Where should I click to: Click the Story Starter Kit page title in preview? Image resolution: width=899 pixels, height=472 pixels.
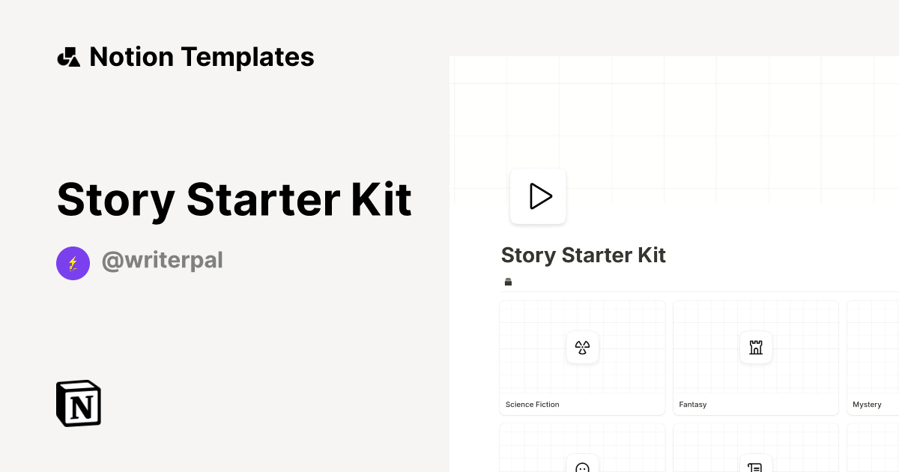584,255
